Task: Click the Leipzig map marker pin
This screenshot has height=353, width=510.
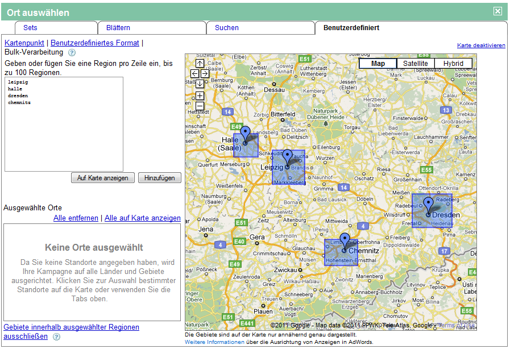Action: click(x=287, y=158)
